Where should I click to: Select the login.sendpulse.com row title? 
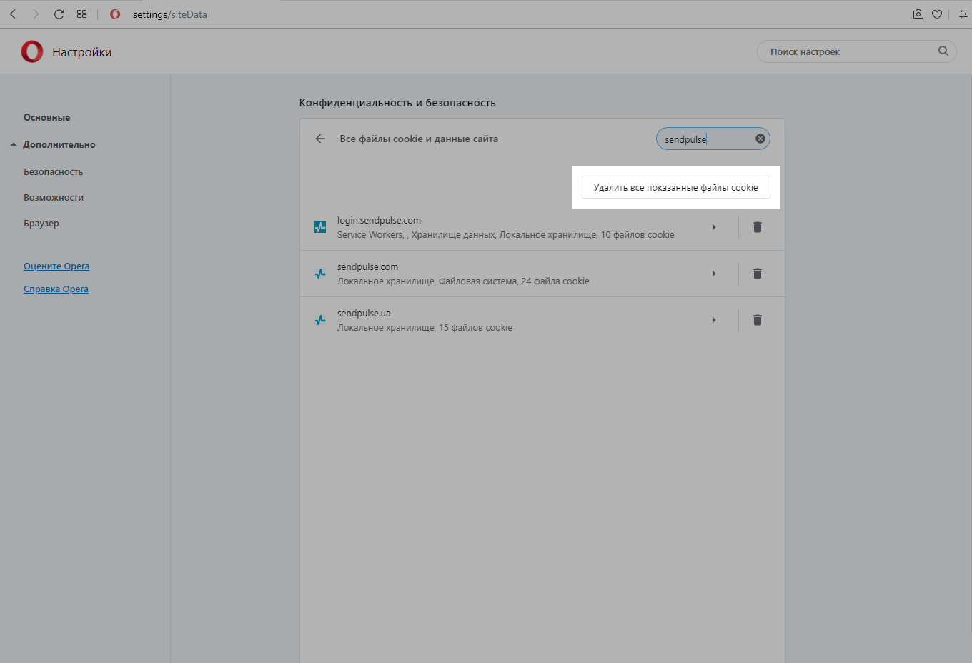click(379, 220)
